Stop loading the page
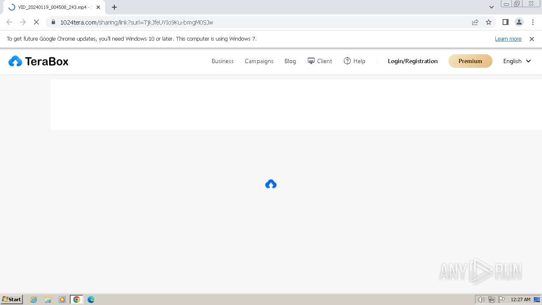The height and width of the screenshot is (305, 542). point(36,22)
